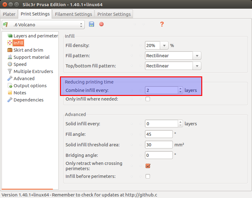Select Multiple Extruders in the sidebar
Screen dimensions: 252x198
(33, 71)
